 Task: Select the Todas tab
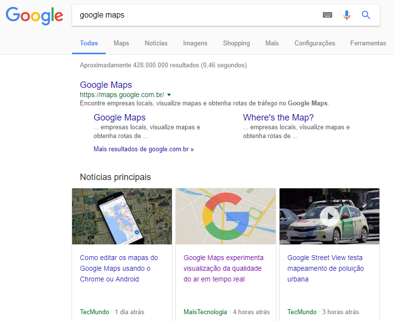coord(89,43)
